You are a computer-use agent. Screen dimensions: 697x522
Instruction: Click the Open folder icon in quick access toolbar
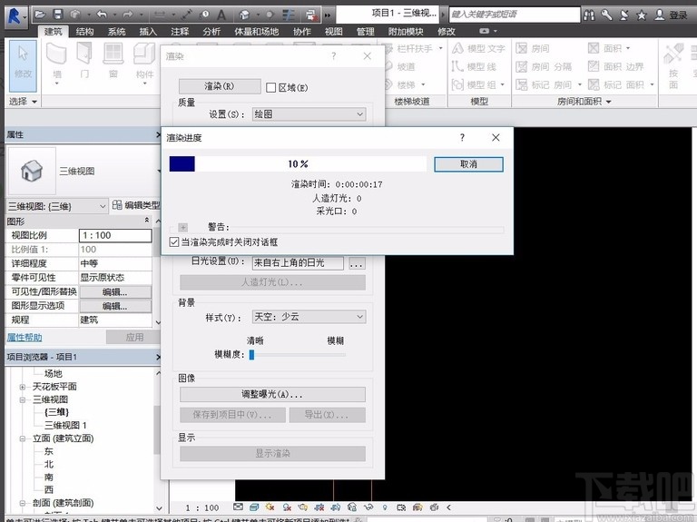(40, 15)
